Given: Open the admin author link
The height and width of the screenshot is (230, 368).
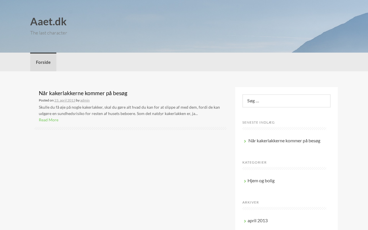Looking at the screenshot, I should click(x=85, y=100).
